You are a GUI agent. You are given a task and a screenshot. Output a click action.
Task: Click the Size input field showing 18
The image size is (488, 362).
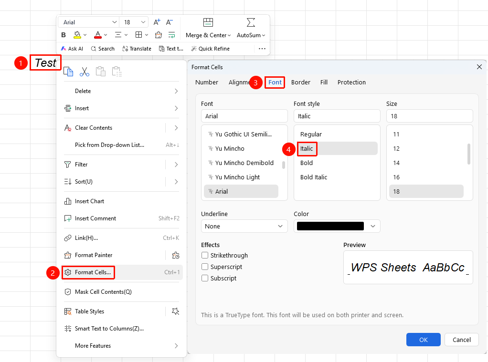pos(429,116)
